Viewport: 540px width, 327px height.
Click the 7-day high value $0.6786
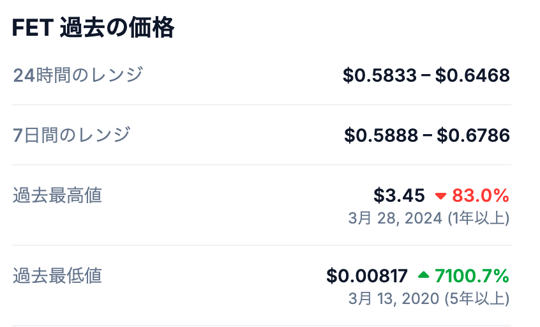click(x=473, y=135)
